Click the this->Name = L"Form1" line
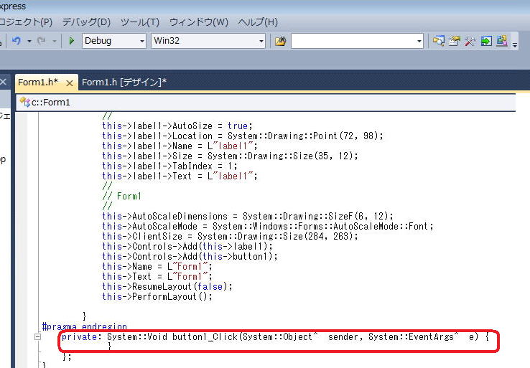This screenshot has width=530, height=368. [157, 266]
